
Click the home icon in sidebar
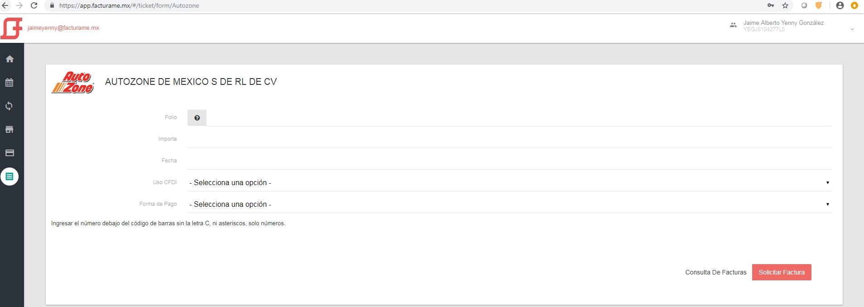[x=10, y=59]
